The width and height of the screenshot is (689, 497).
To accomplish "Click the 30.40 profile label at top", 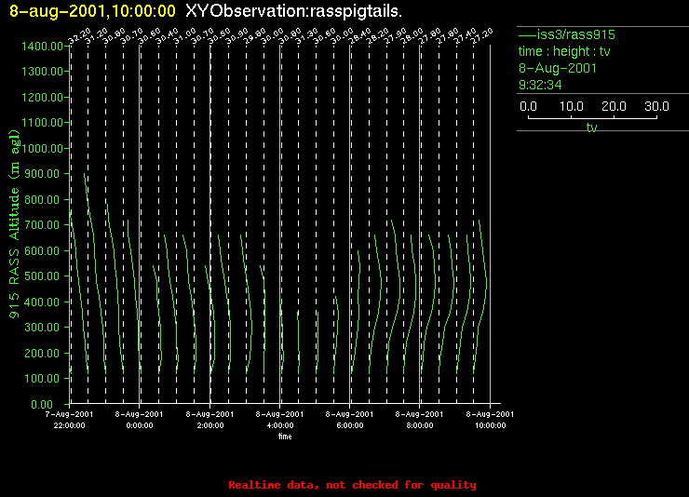I will pos(168,35).
